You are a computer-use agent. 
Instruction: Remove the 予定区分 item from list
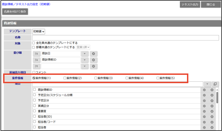coord(212,101)
